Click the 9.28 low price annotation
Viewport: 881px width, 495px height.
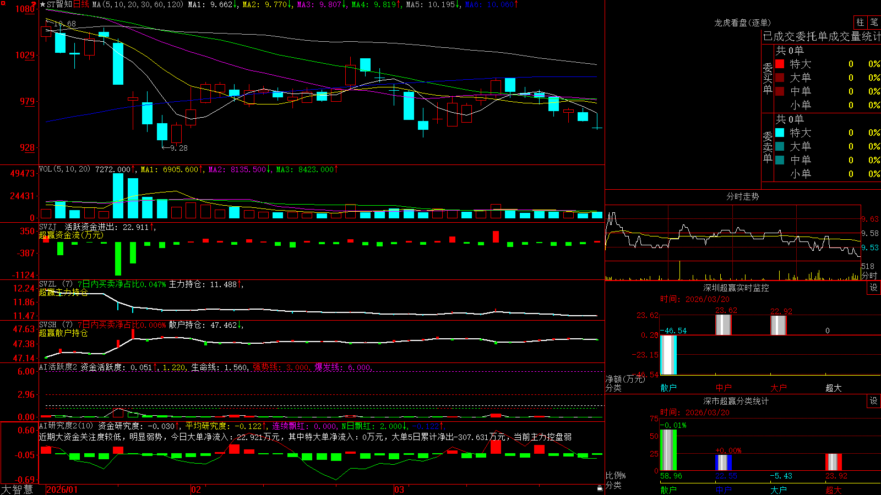coord(179,148)
